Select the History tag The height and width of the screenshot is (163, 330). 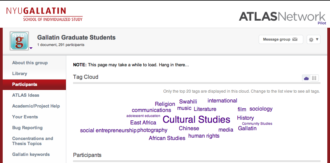point(245,118)
